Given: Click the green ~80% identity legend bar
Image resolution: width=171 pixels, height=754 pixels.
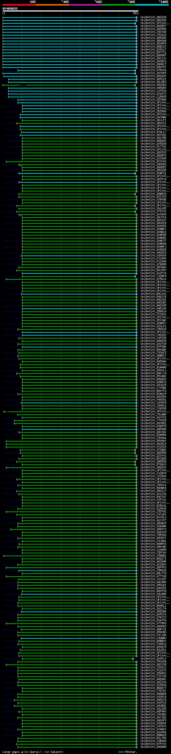Looking at the screenshot, I should click(x=119, y=5).
